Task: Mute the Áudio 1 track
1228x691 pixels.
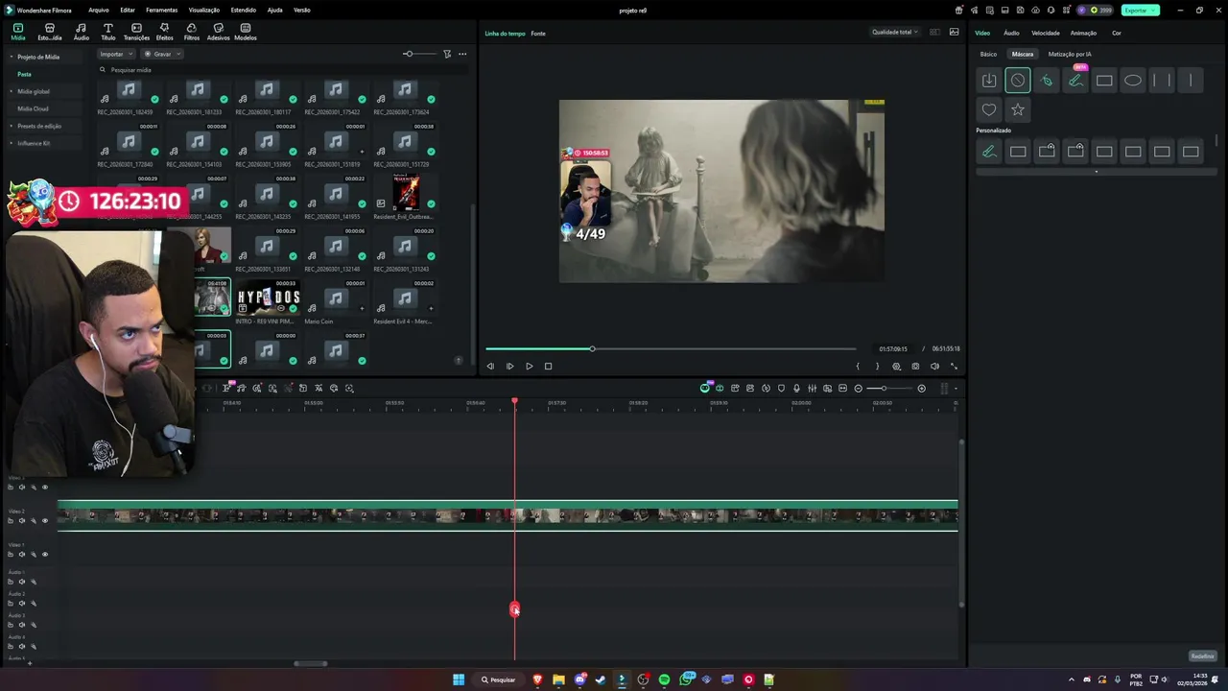Action: (x=22, y=582)
